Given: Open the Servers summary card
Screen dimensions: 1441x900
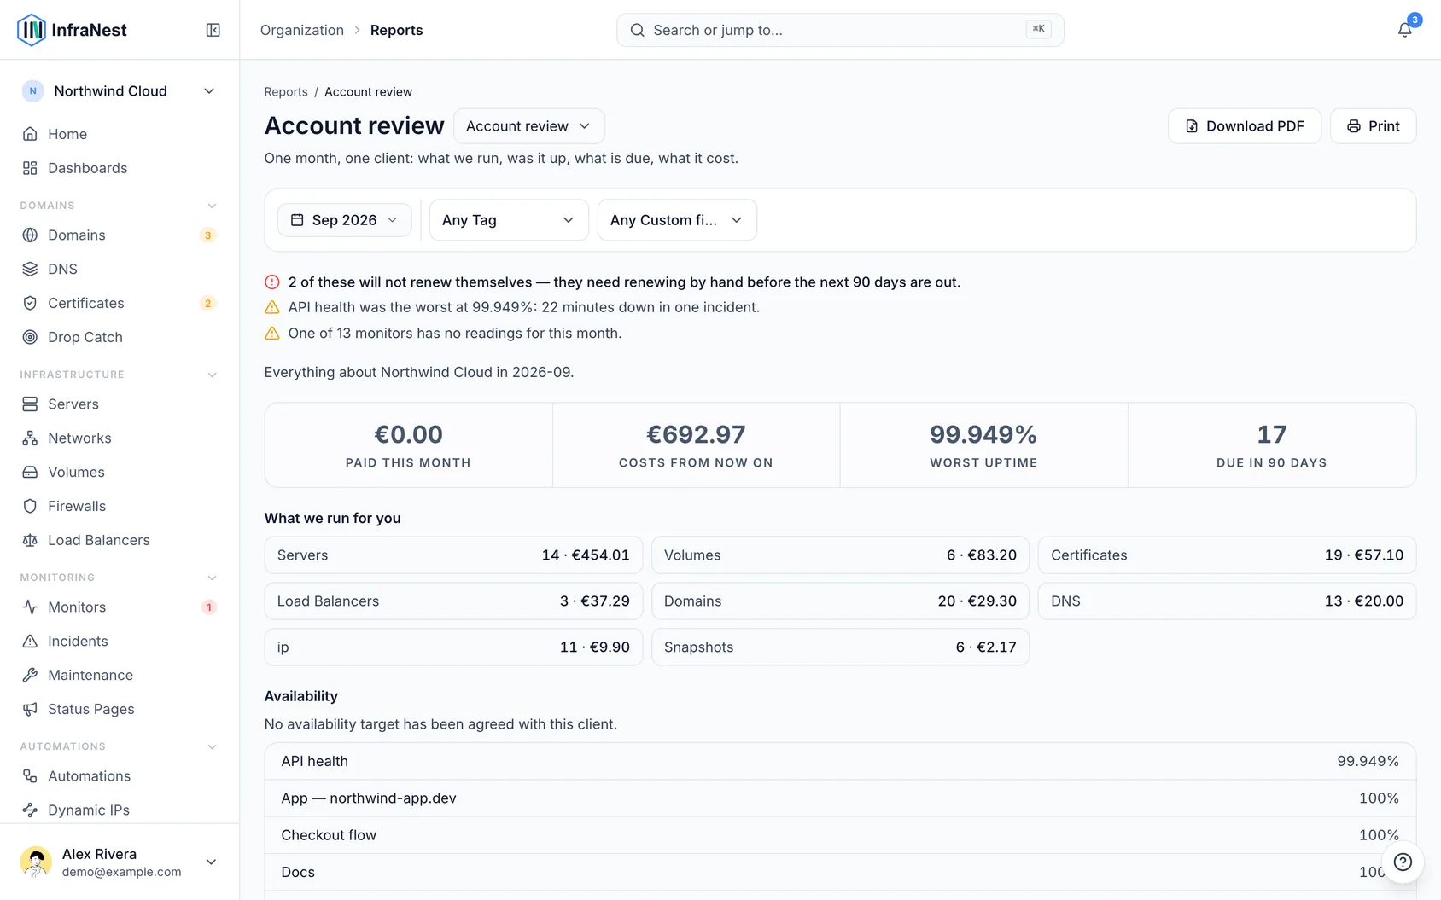Looking at the screenshot, I should tap(453, 555).
